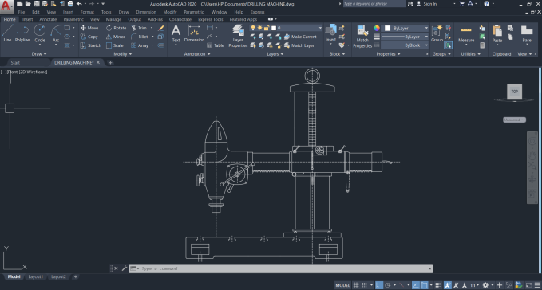Toggle 2D object snap in status bar

pyautogui.click(x=424, y=285)
